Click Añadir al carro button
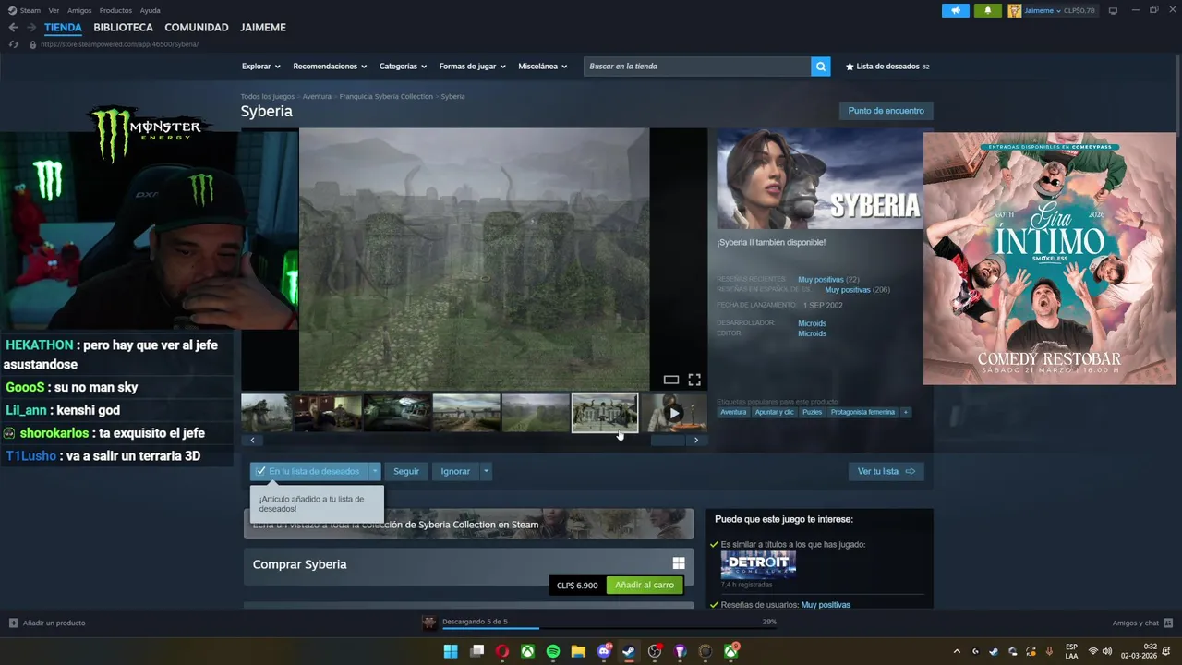 pyautogui.click(x=645, y=585)
